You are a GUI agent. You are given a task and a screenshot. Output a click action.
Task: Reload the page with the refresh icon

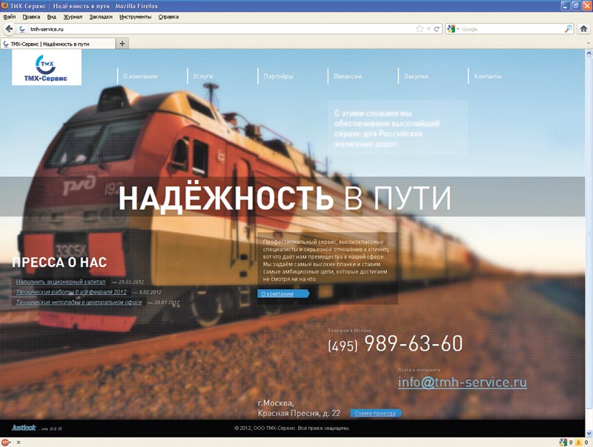(437, 29)
